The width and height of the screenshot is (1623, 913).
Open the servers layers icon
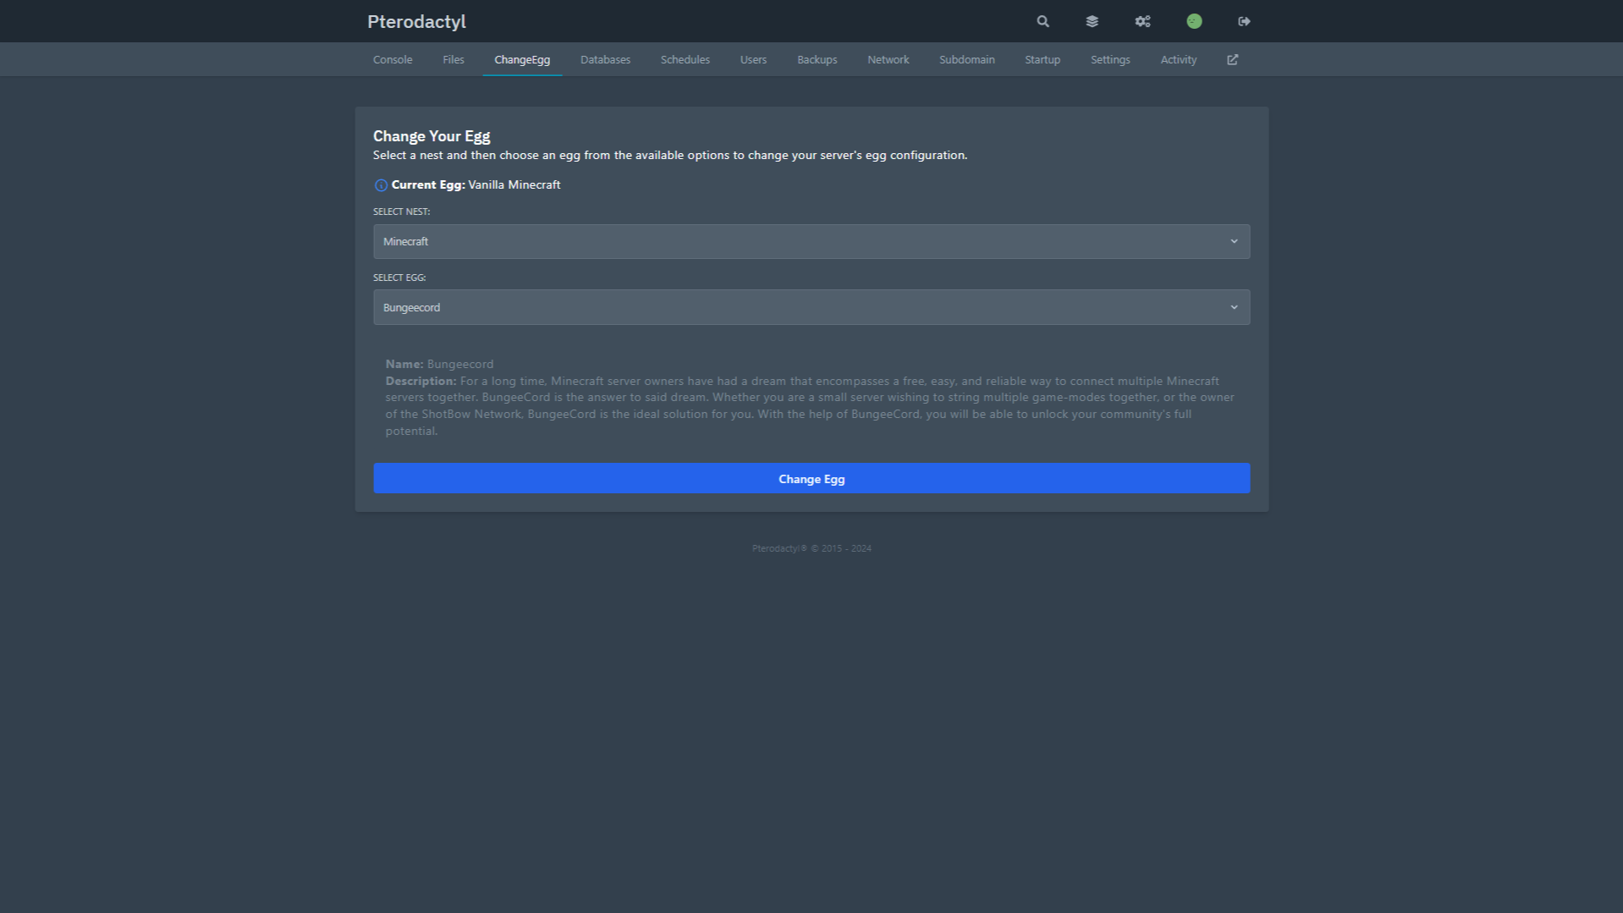(x=1092, y=21)
